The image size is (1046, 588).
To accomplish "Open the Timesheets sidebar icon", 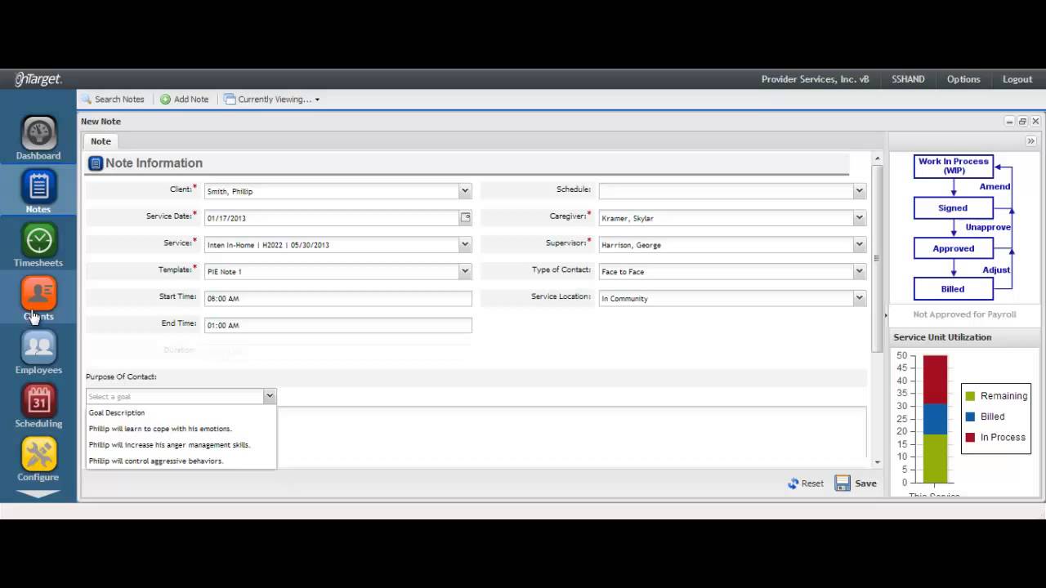I will [x=38, y=245].
